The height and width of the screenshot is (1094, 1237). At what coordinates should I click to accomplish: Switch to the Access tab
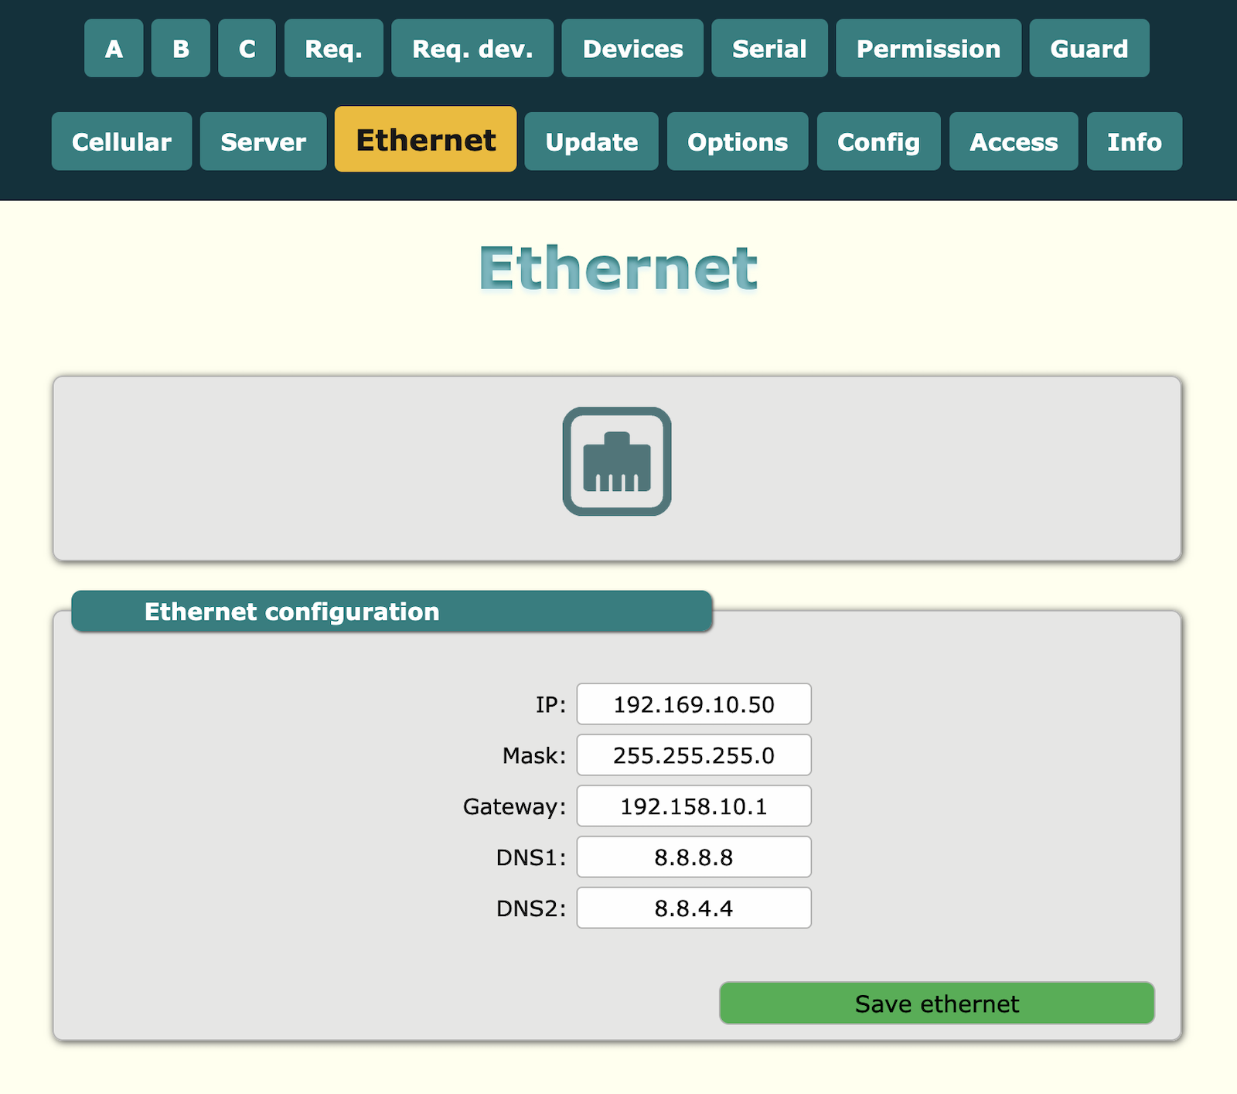(1014, 141)
